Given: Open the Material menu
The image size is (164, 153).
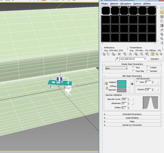Looking at the screenshot, I should coord(114,4).
